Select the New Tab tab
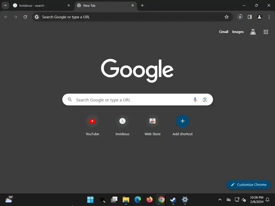The width and height of the screenshot is (275, 206). [x=106, y=5]
